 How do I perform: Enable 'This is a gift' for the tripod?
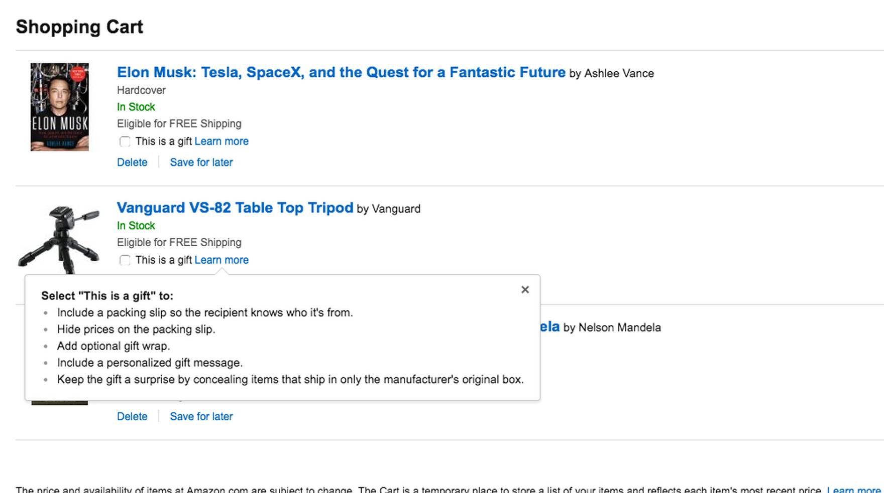[x=125, y=260]
